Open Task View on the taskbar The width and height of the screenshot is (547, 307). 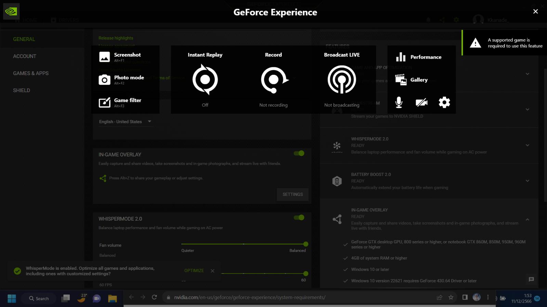click(65, 298)
